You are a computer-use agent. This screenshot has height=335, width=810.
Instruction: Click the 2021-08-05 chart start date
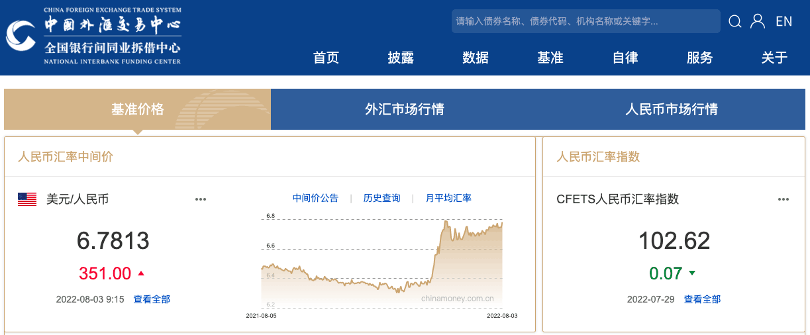click(261, 316)
